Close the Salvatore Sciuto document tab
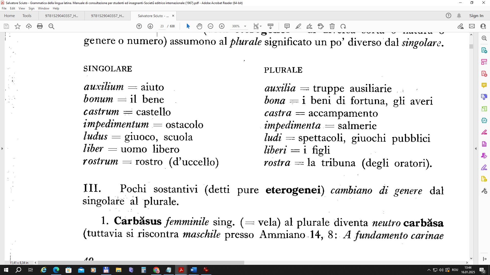The image size is (490, 275). [173, 16]
